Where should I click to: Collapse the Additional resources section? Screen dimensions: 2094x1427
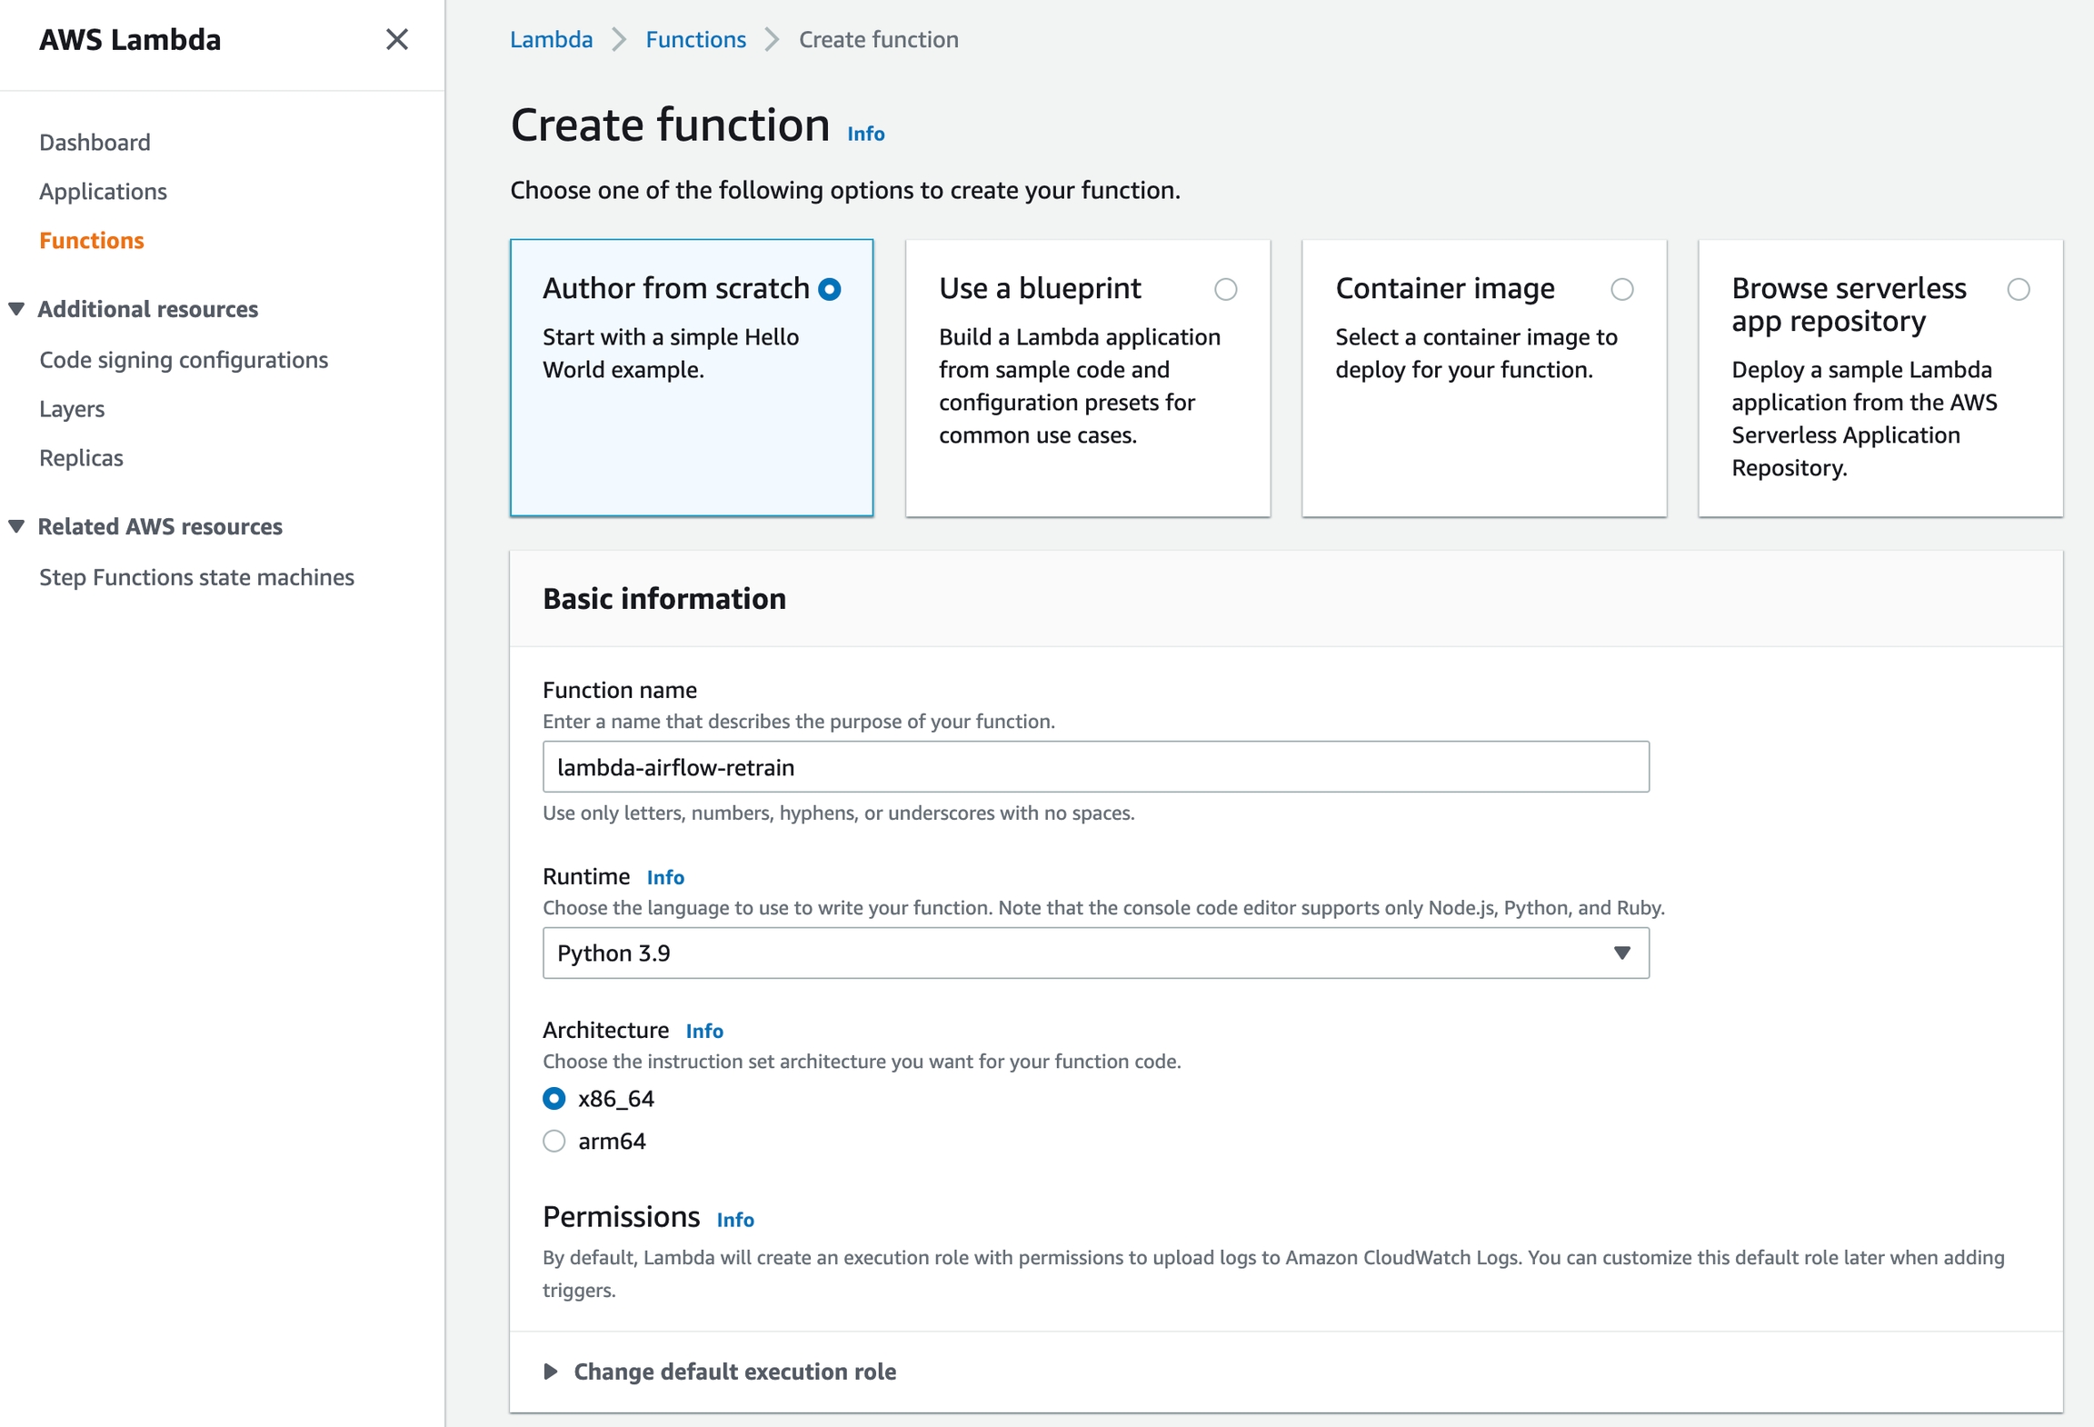click(x=16, y=309)
